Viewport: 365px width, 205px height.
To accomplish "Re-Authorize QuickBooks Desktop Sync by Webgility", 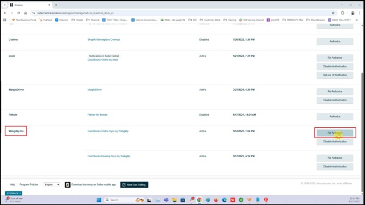I will point(334,158).
